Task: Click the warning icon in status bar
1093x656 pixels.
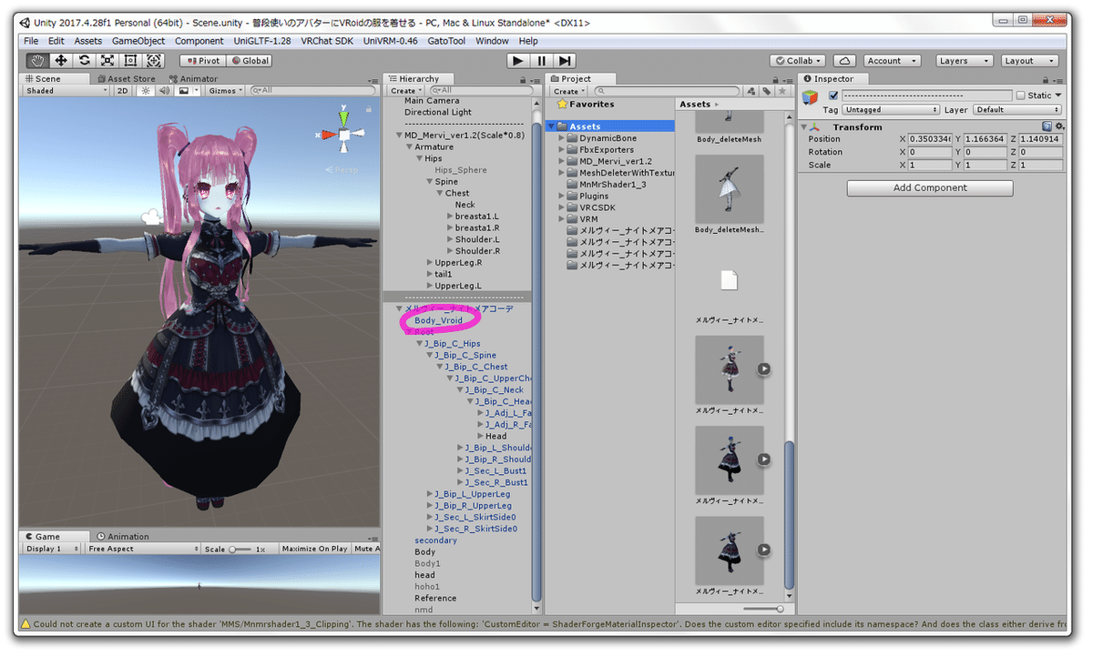Action: (25, 624)
